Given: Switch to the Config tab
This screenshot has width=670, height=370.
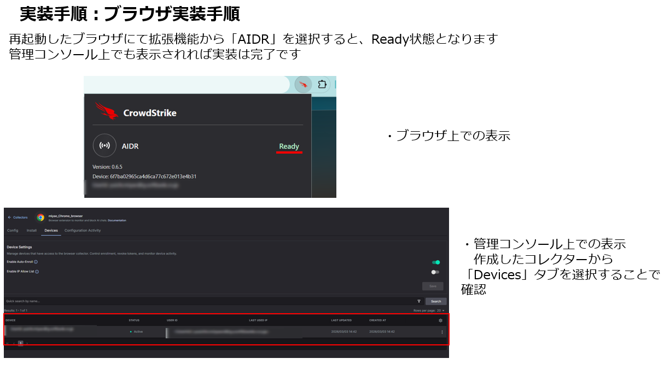Looking at the screenshot, I should pyautogui.click(x=13, y=231).
